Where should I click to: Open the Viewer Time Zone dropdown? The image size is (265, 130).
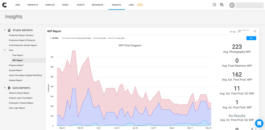tap(244, 31)
